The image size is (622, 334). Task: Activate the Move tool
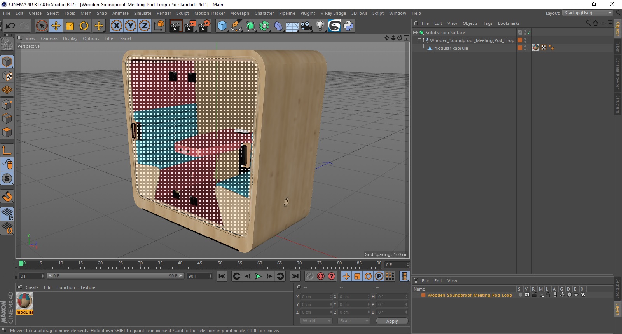tap(56, 26)
